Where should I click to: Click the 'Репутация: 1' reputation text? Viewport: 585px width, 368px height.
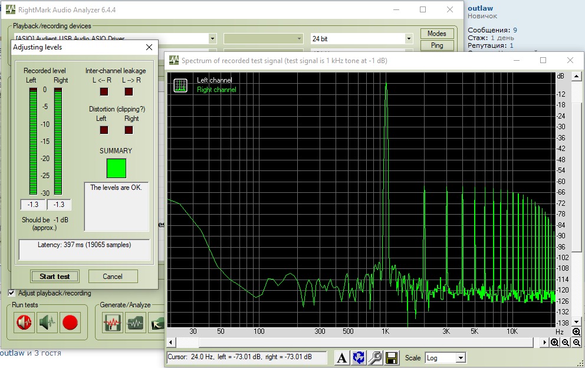pyautogui.click(x=491, y=45)
